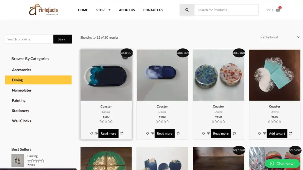
Task: Open the Chat Now widget
Action: [282, 164]
